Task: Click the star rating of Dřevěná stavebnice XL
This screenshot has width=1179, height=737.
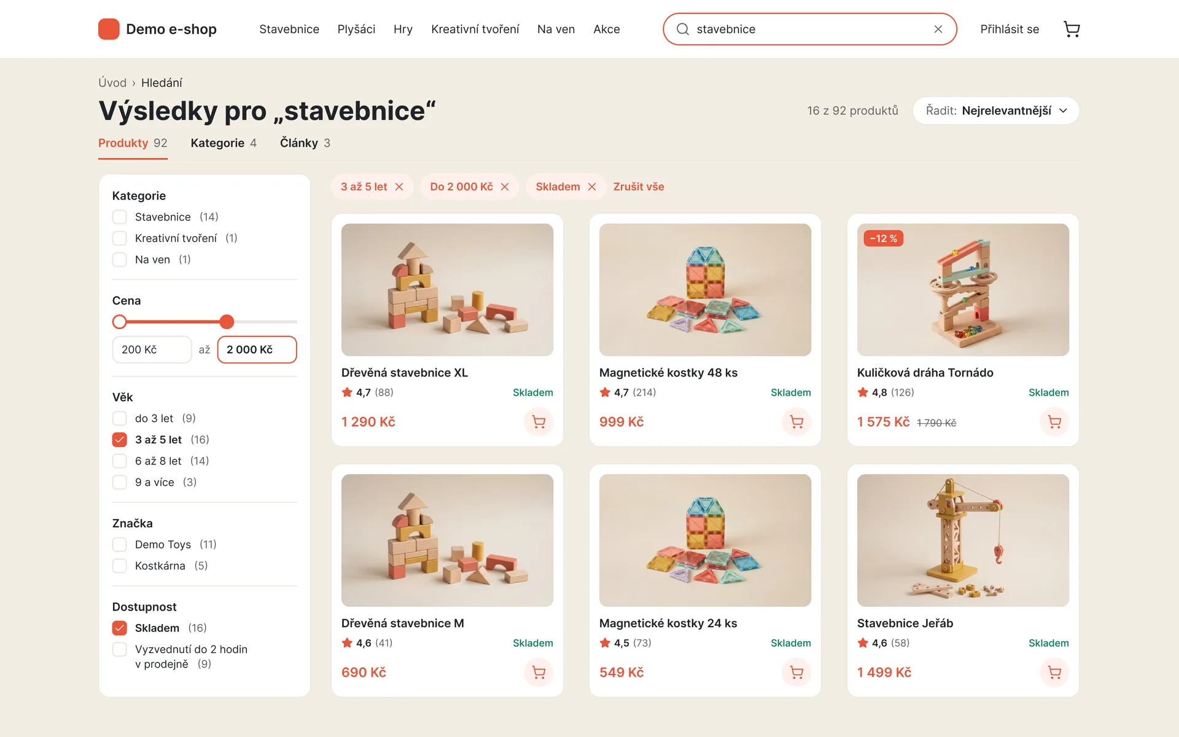Action: 367,392
